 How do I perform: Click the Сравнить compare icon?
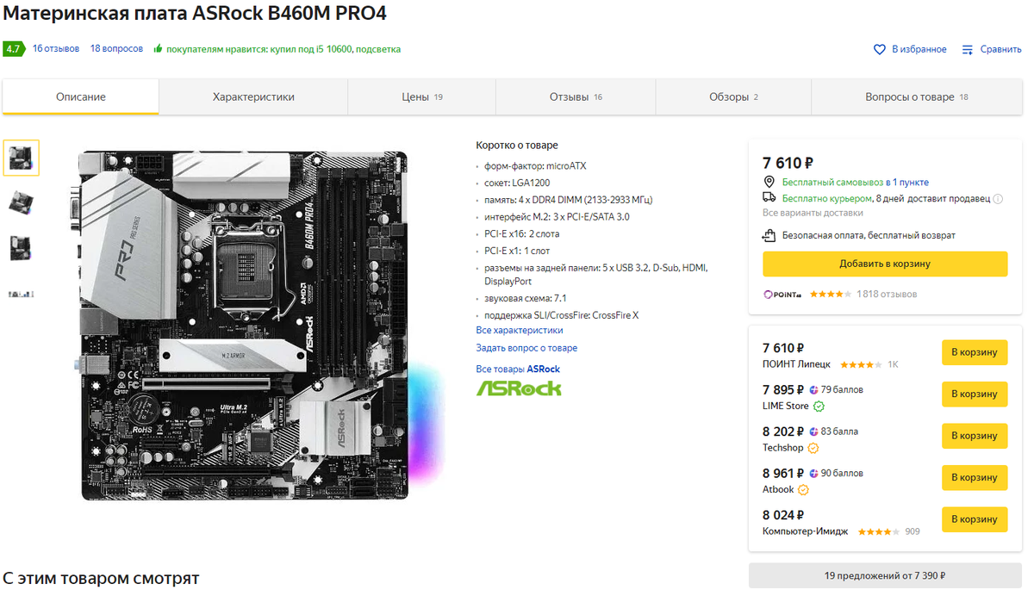pos(968,50)
